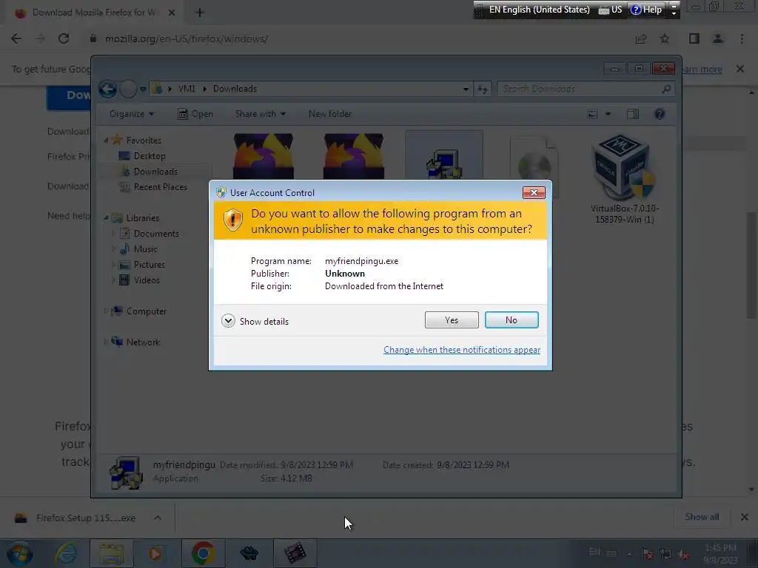Dismiss Chrome infobar with X
The width and height of the screenshot is (758, 568).
pyautogui.click(x=740, y=69)
